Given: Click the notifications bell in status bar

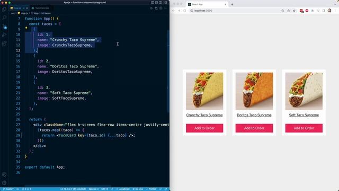Looking at the screenshot, I should (x=166, y=189).
